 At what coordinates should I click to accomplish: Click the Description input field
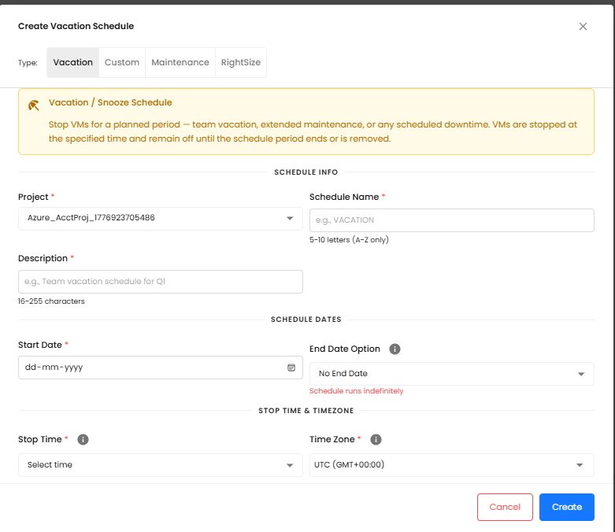[161, 282]
